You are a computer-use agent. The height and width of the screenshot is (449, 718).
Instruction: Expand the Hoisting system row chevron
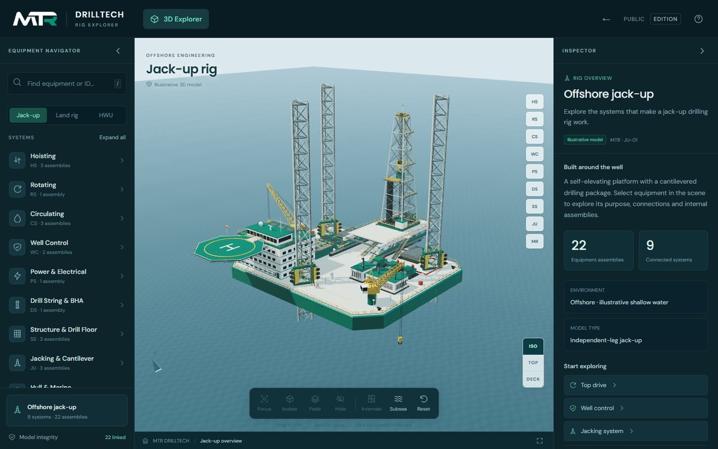(122, 160)
